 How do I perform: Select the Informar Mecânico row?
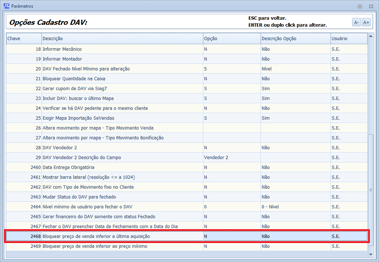tap(62, 49)
